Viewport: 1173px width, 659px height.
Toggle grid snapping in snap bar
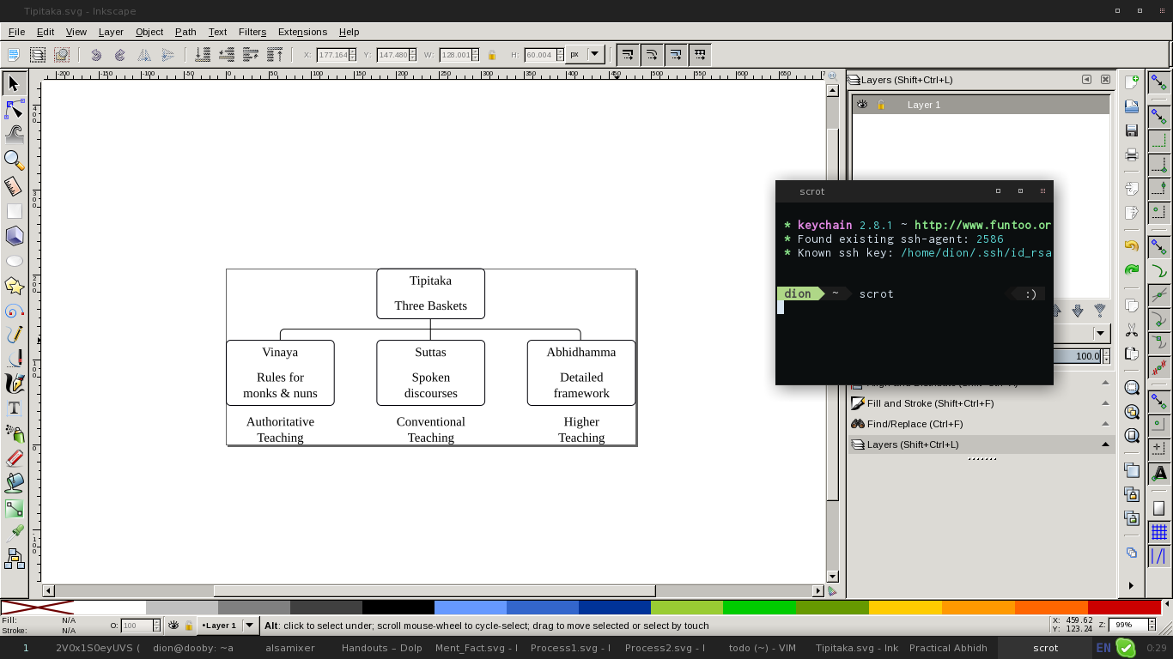tap(1159, 533)
